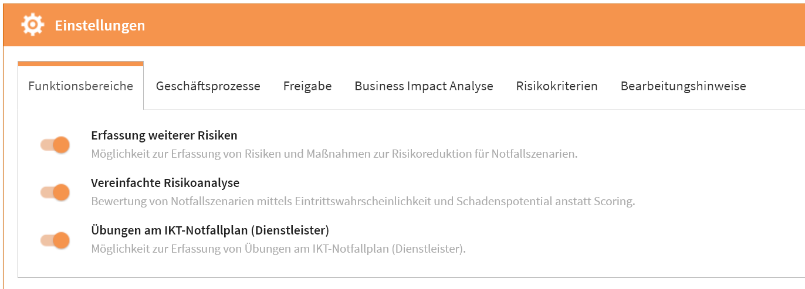Toggle Übungen am IKT-Notfallplan (Dienstleister) switch
This screenshot has height=289, width=805.
(55, 240)
